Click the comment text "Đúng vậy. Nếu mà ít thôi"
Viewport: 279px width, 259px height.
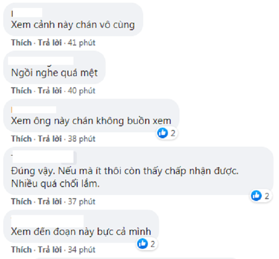124,171
